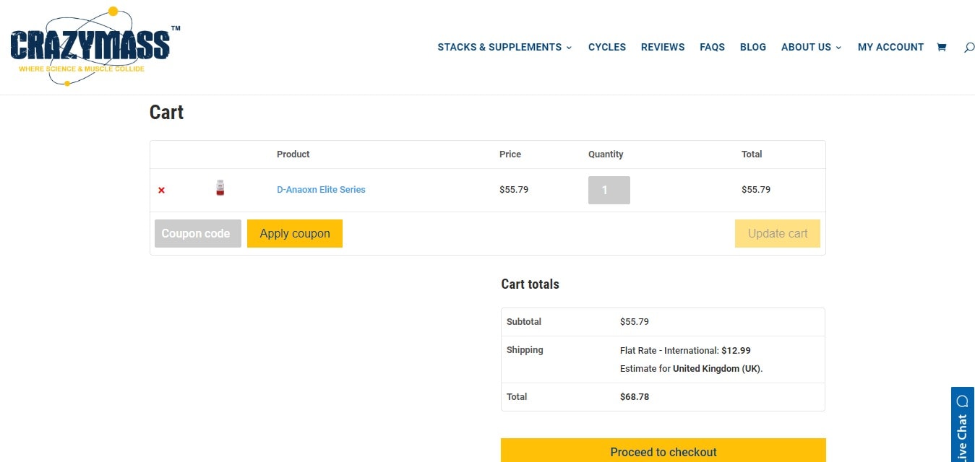Click the Shipping label in cart totals
Viewport: 975px width, 462px height.
(525, 350)
